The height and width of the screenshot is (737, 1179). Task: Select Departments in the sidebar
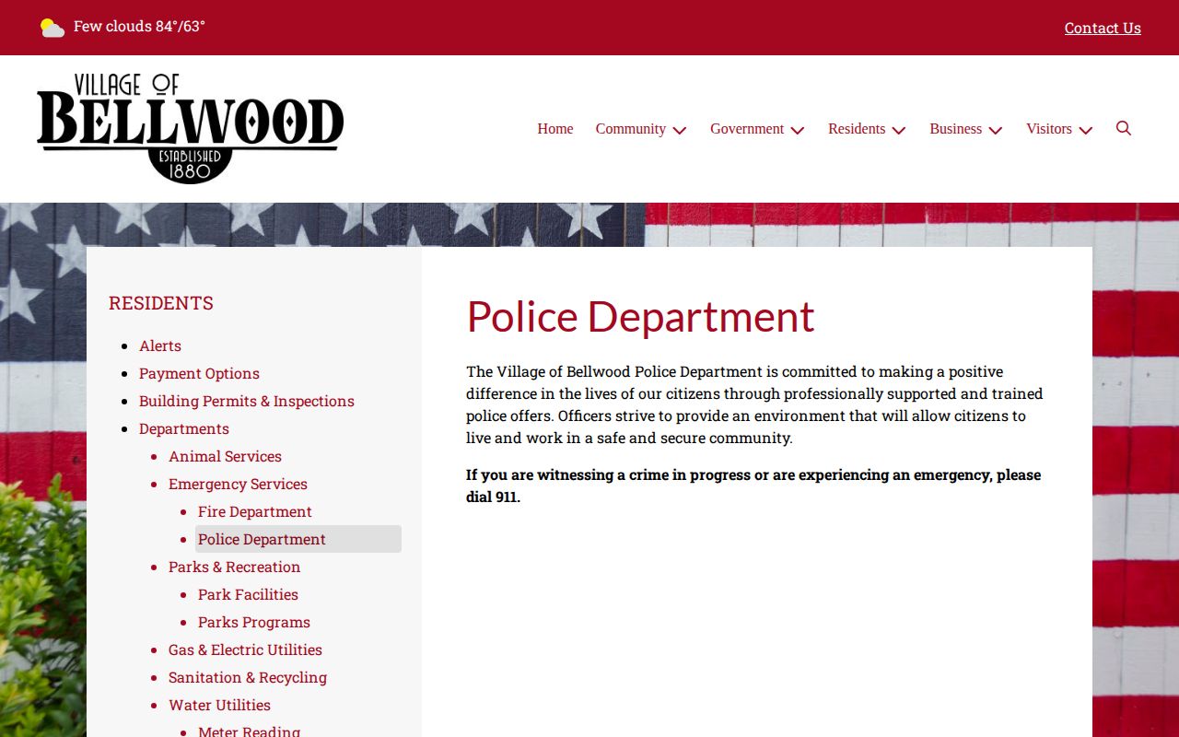[184, 428]
